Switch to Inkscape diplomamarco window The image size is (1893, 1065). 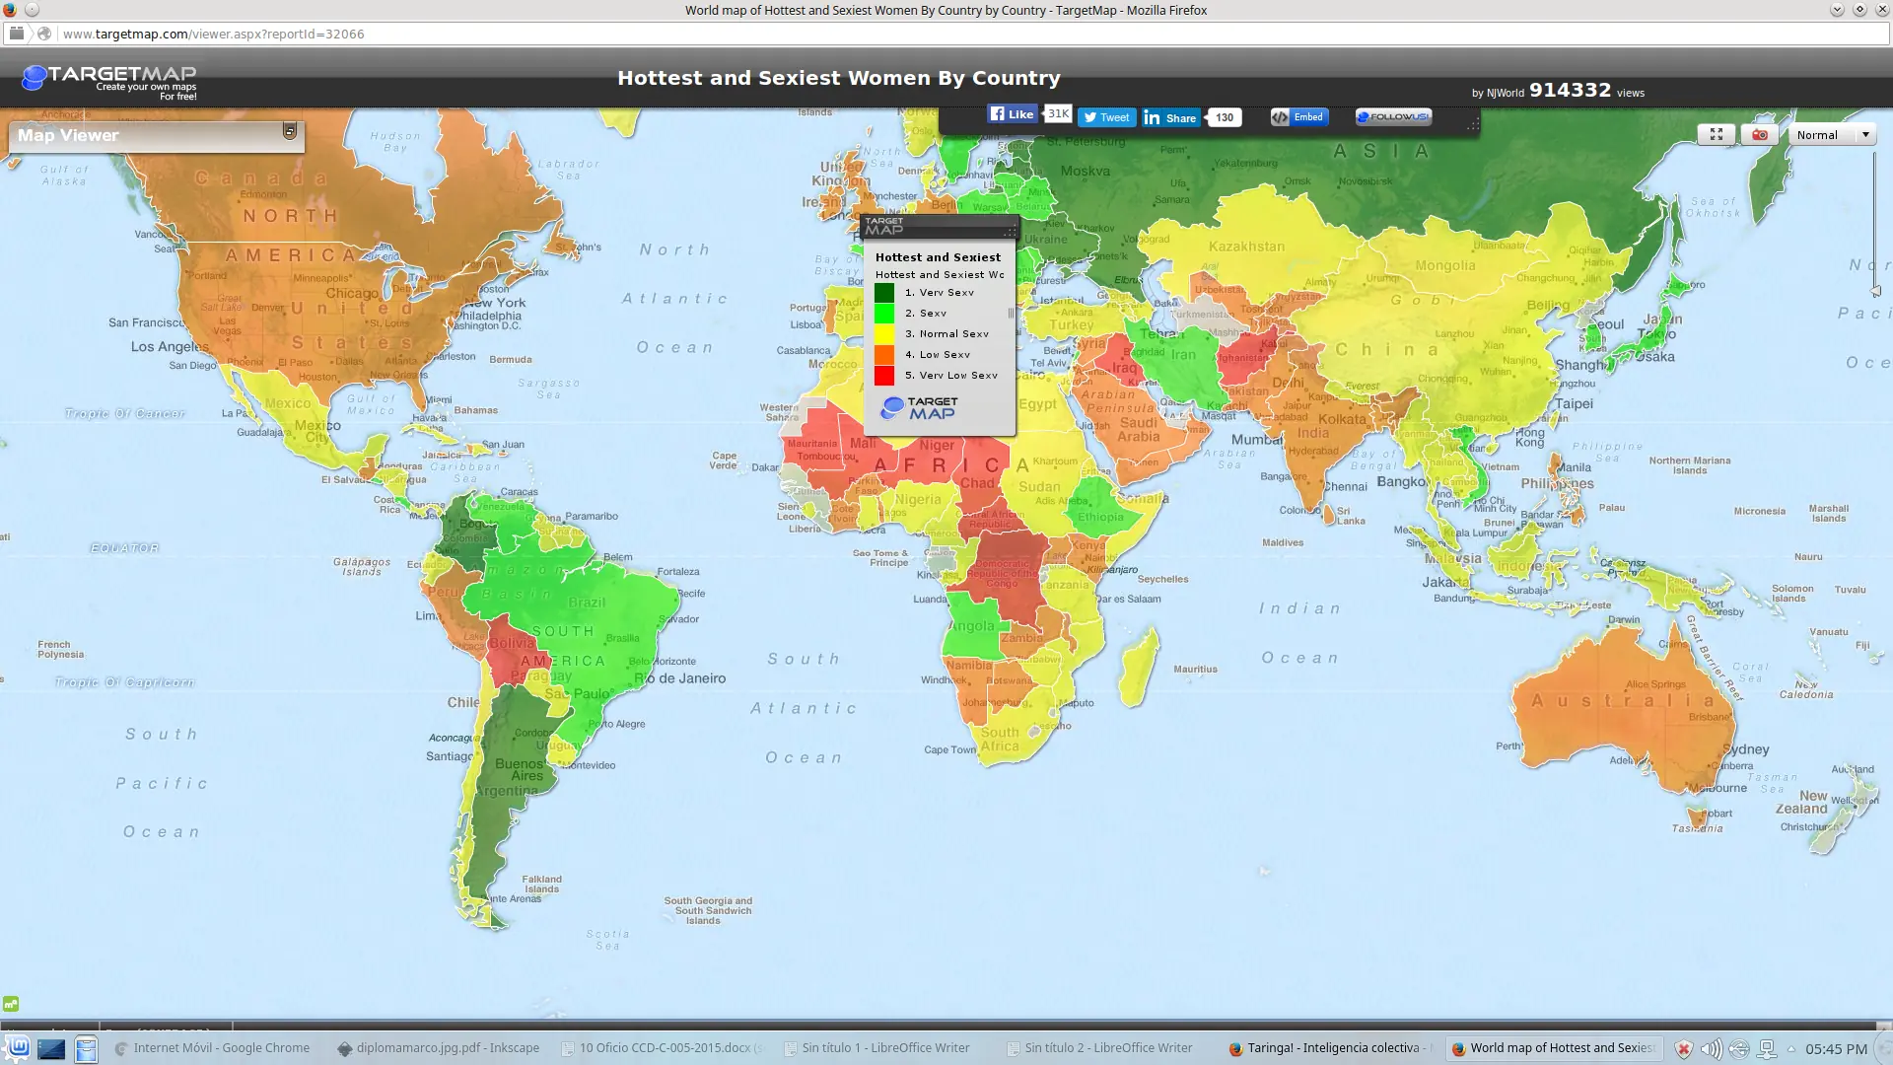pos(438,1048)
